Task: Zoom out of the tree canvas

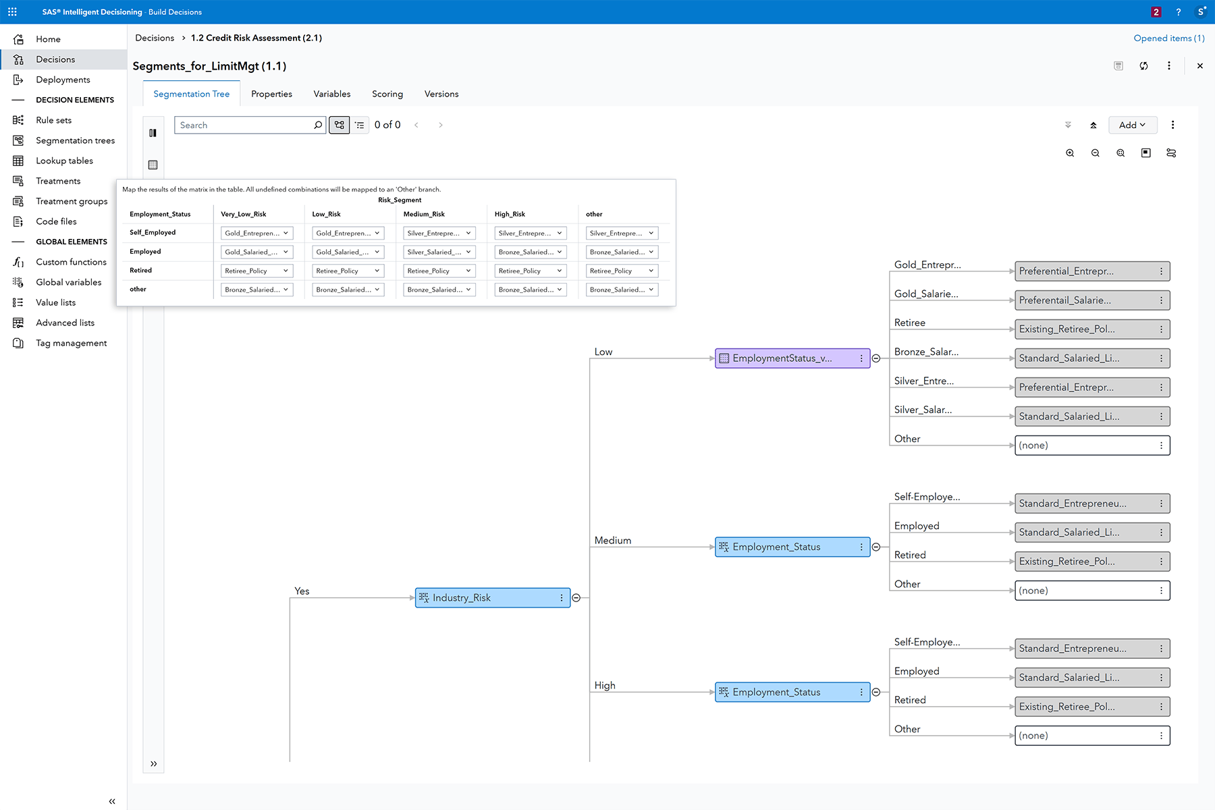Action: (x=1095, y=153)
